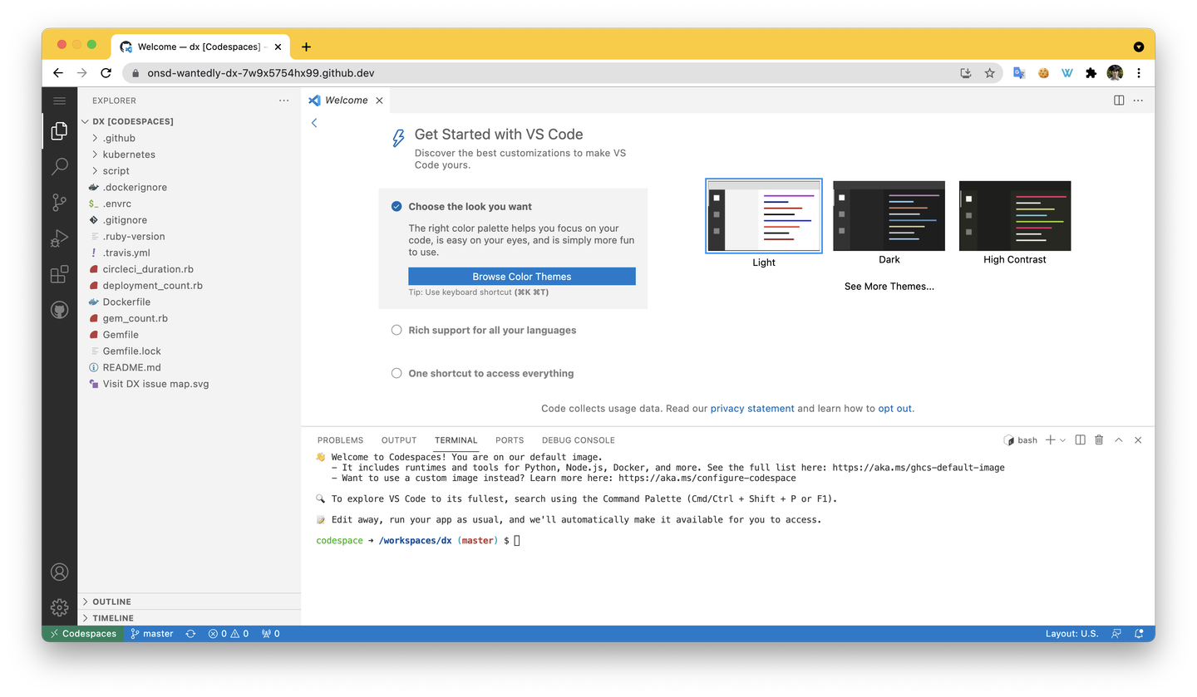
Task: Open the new terminal launch profile dropdown
Action: point(1062,440)
